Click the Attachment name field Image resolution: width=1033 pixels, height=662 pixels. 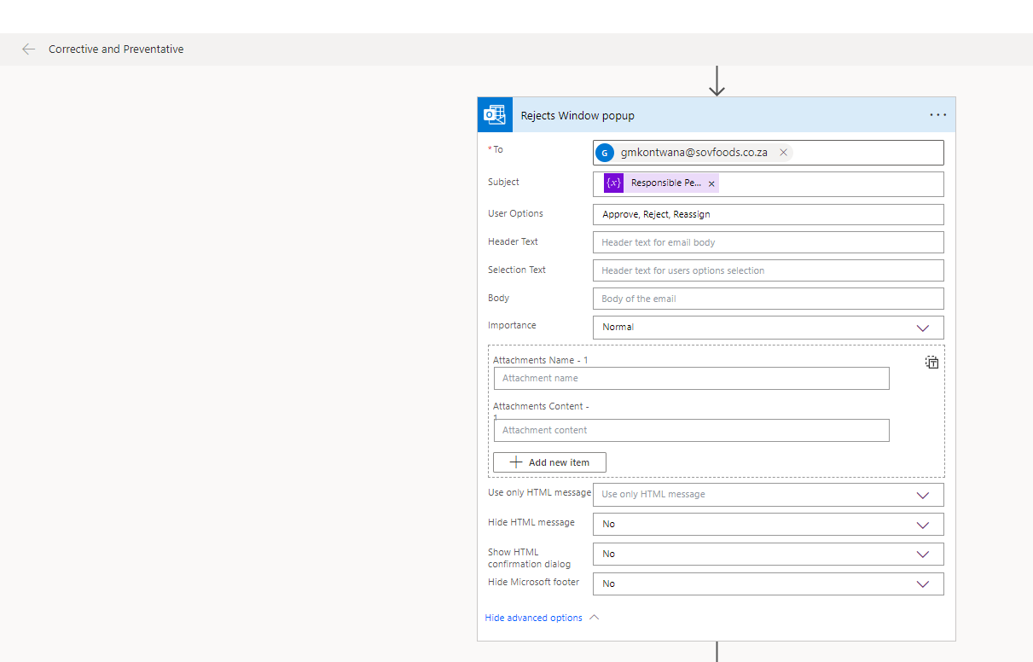pos(692,378)
